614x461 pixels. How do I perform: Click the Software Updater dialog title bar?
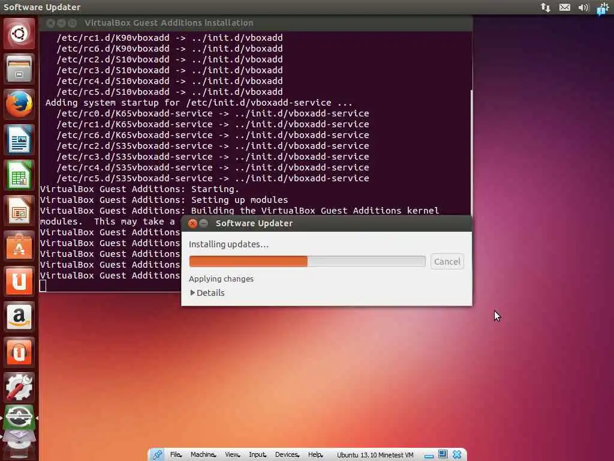pyautogui.click(x=327, y=223)
